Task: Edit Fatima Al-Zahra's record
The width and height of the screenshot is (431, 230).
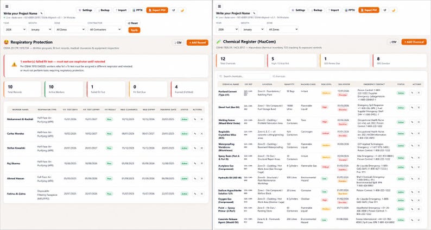Action: point(195,194)
